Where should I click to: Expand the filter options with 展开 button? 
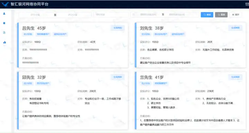pyautogui.click(x=236, y=15)
